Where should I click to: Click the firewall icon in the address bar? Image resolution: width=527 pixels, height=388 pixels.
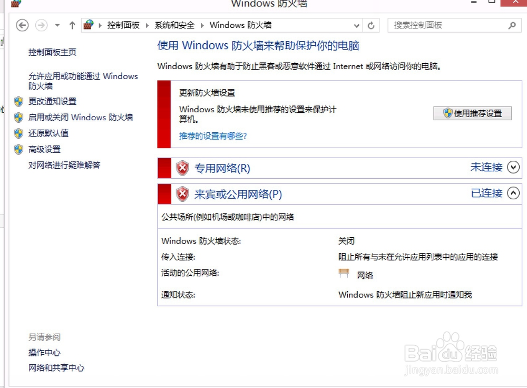tap(89, 24)
